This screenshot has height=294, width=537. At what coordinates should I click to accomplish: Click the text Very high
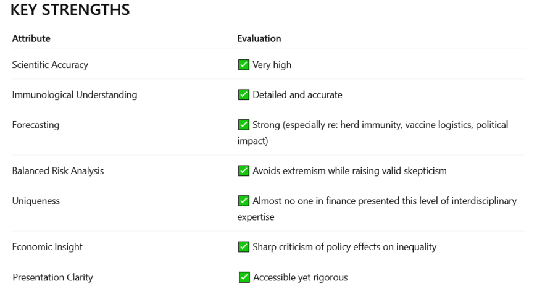coord(272,65)
